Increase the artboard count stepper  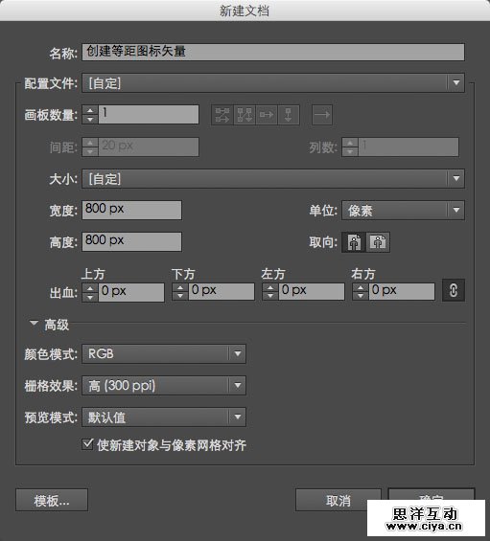90,111
